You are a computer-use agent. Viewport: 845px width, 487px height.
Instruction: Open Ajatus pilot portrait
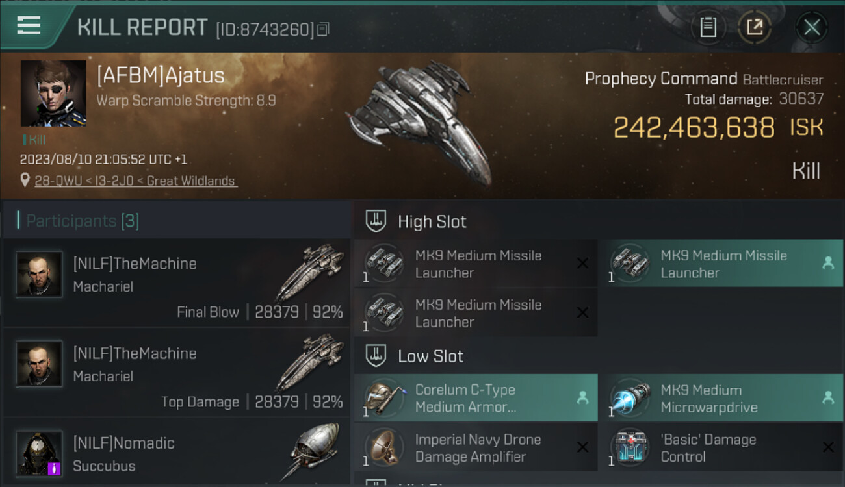(53, 94)
